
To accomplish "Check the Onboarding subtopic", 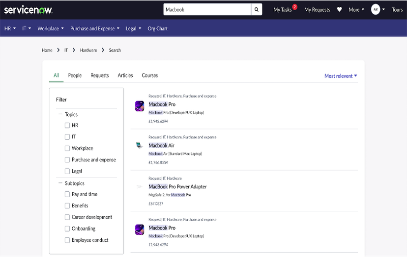I will pyautogui.click(x=67, y=229).
